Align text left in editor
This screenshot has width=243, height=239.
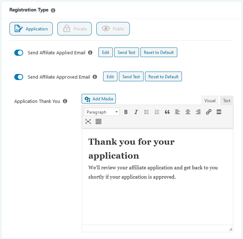click(x=177, y=112)
